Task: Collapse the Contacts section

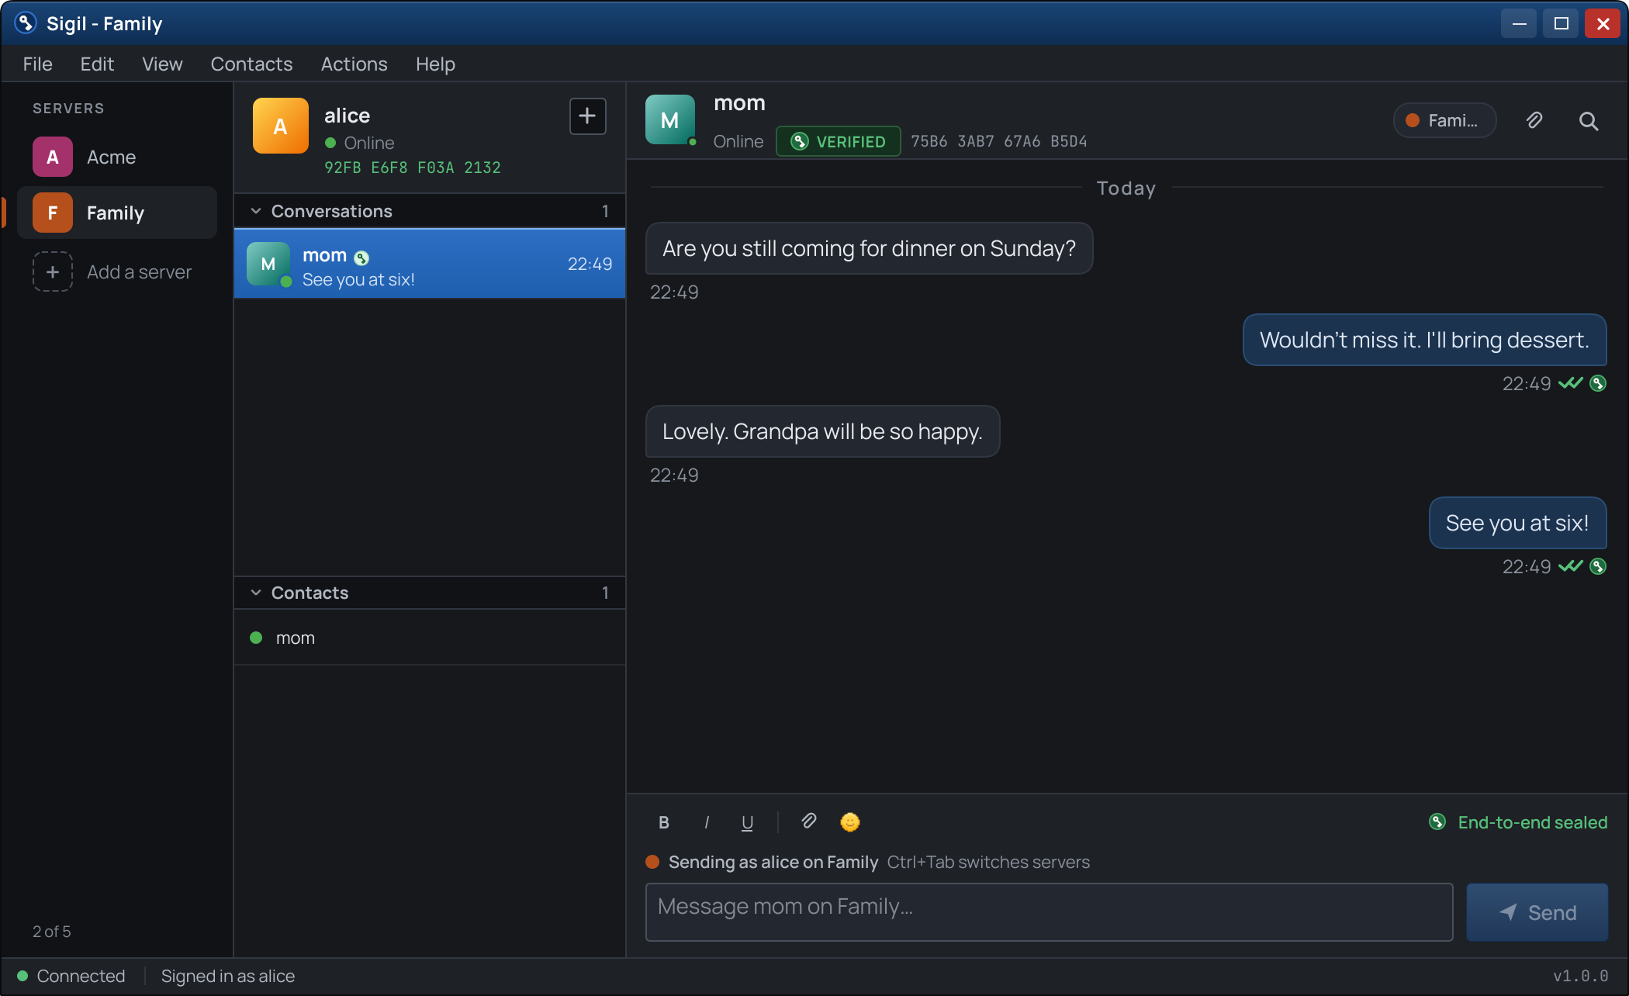Action: [x=255, y=593]
